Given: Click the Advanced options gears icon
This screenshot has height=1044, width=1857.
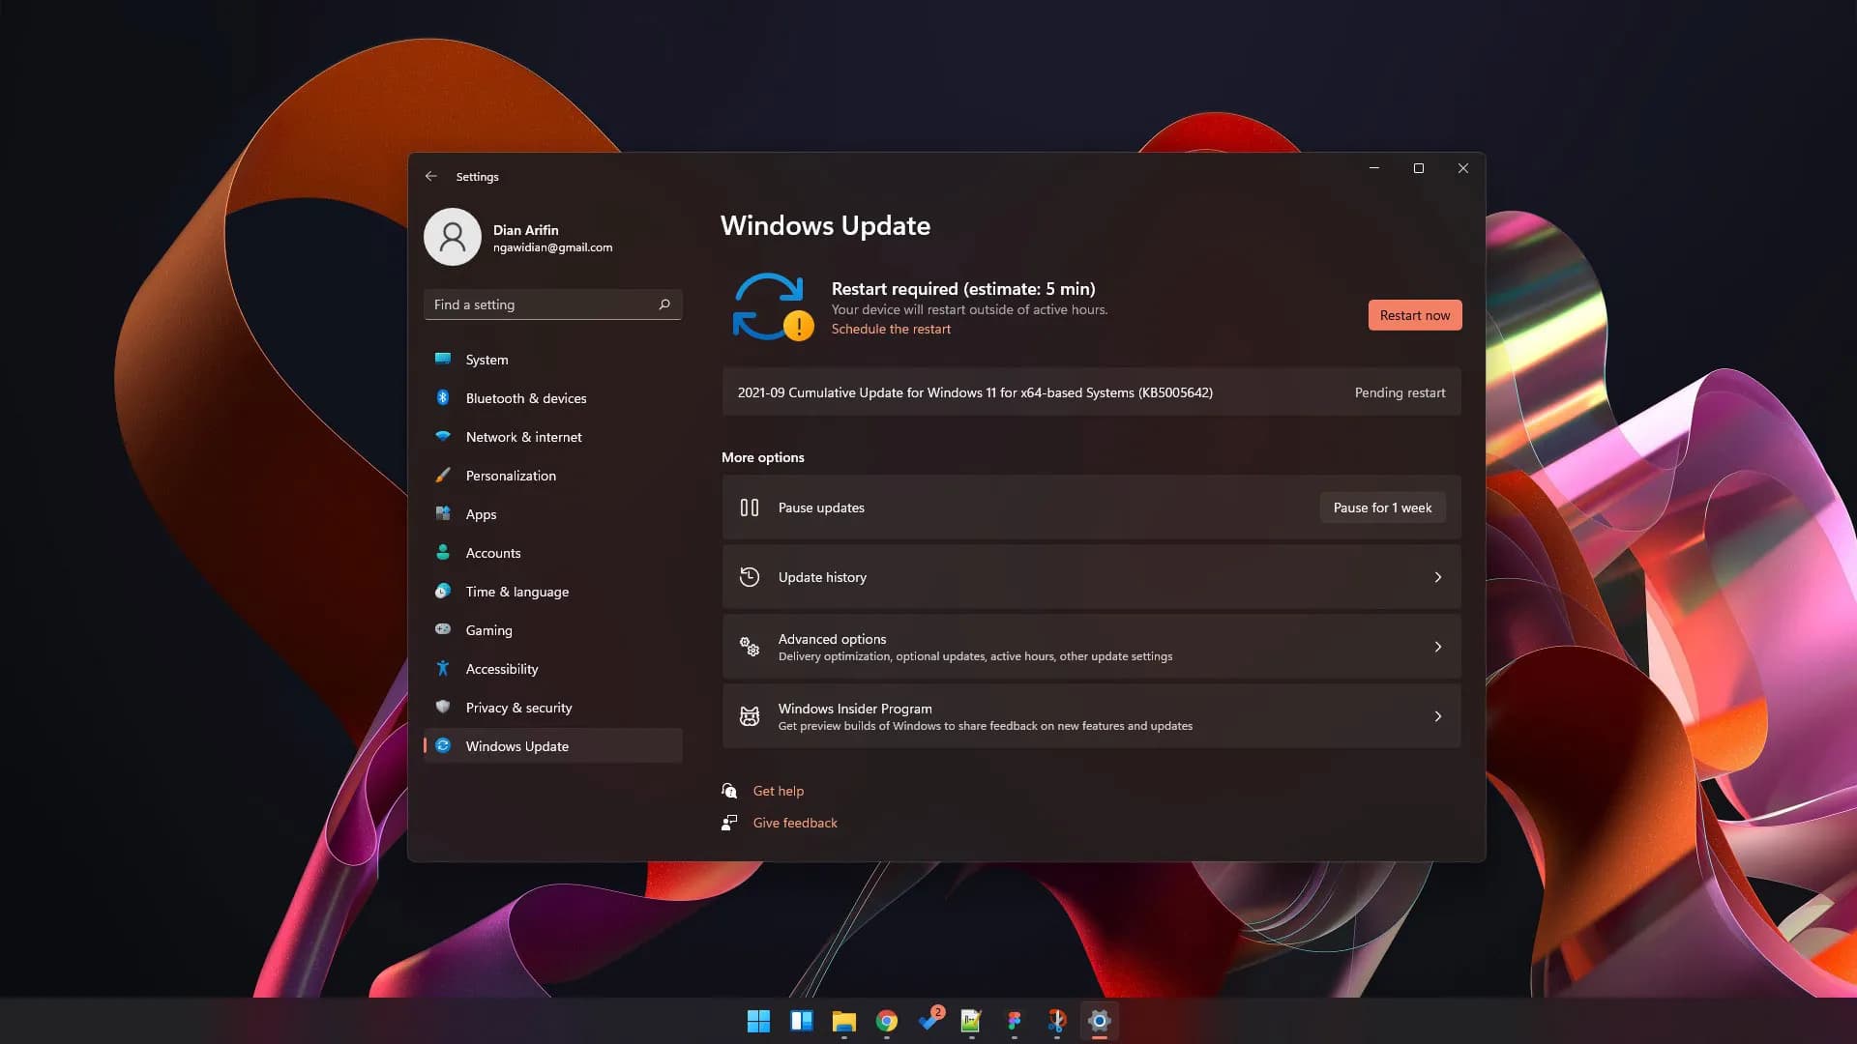Looking at the screenshot, I should tap(750, 647).
